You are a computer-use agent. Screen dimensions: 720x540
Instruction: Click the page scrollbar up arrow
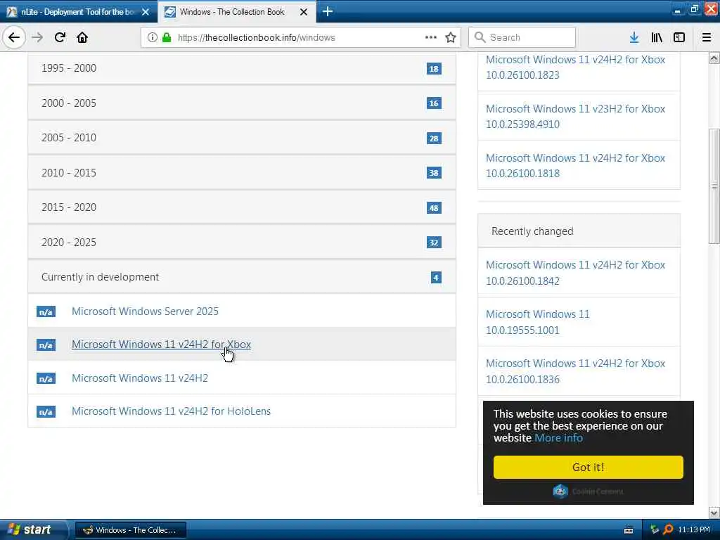[714, 58]
